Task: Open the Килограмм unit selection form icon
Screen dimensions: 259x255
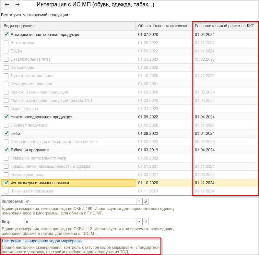Action: (145, 201)
